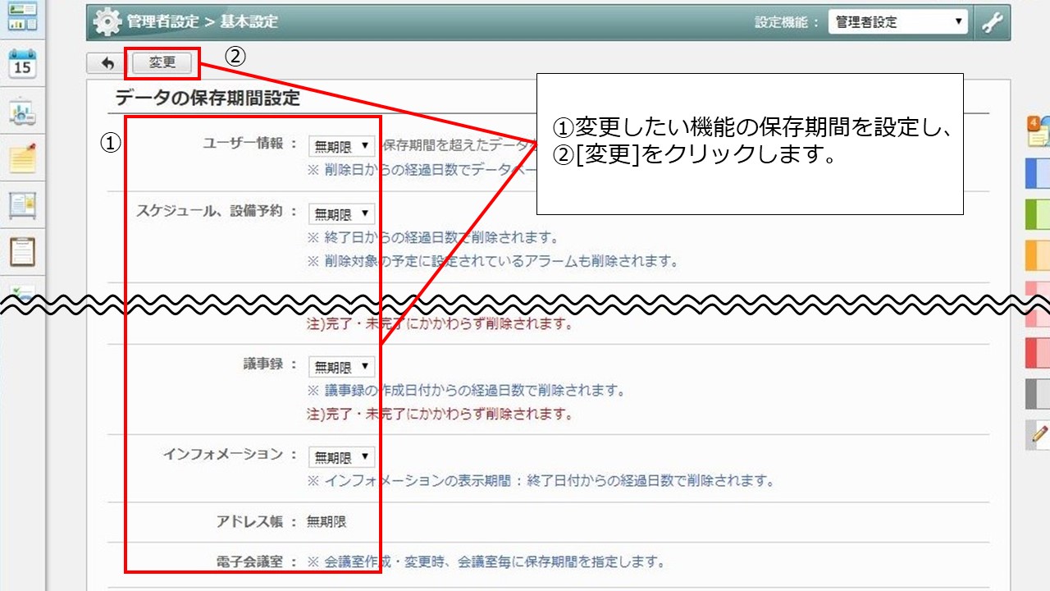This screenshot has height=591, width=1050.
Task: Click the 基本設定 breadcrumb text in header
Action: (x=249, y=22)
